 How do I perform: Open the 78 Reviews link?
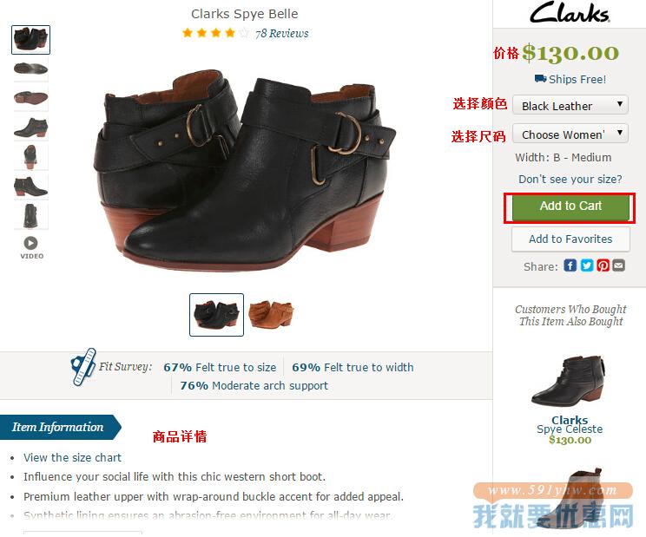coord(282,33)
